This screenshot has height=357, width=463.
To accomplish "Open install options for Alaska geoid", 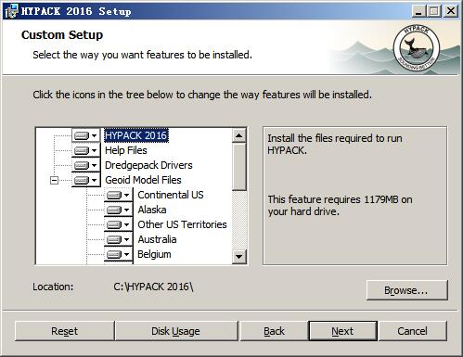I will click(x=119, y=210).
